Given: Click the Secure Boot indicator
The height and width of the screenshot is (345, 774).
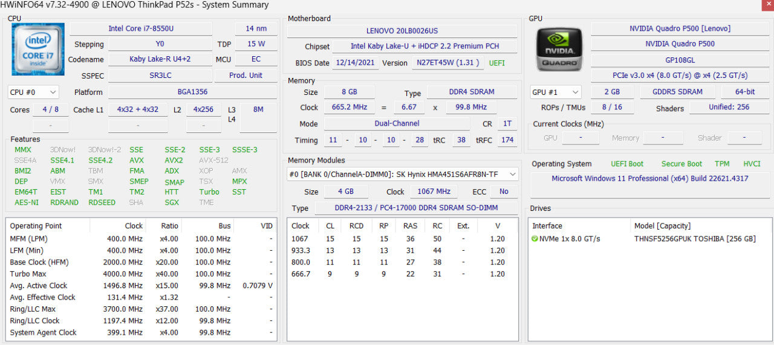Looking at the screenshot, I should 681,164.
